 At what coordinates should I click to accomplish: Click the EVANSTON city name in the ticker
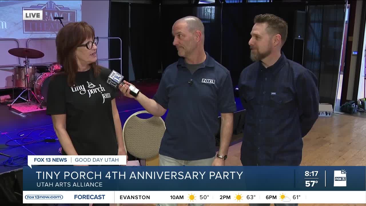[135, 197]
